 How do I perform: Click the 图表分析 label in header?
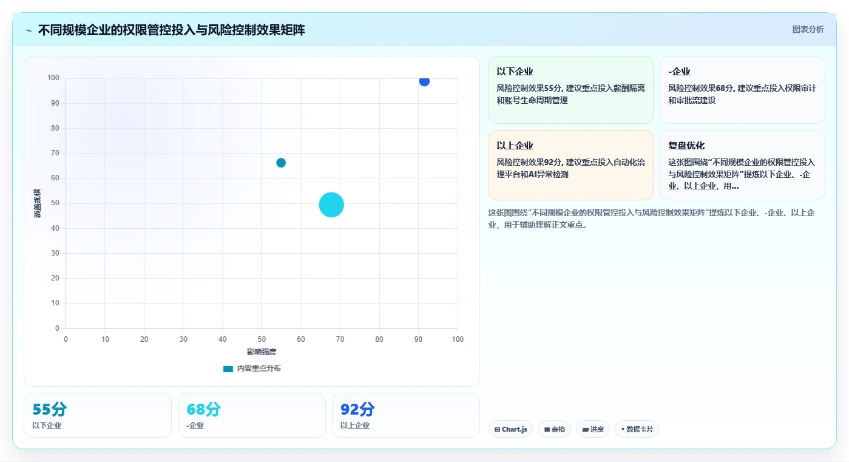pyautogui.click(x=808, y=29)
